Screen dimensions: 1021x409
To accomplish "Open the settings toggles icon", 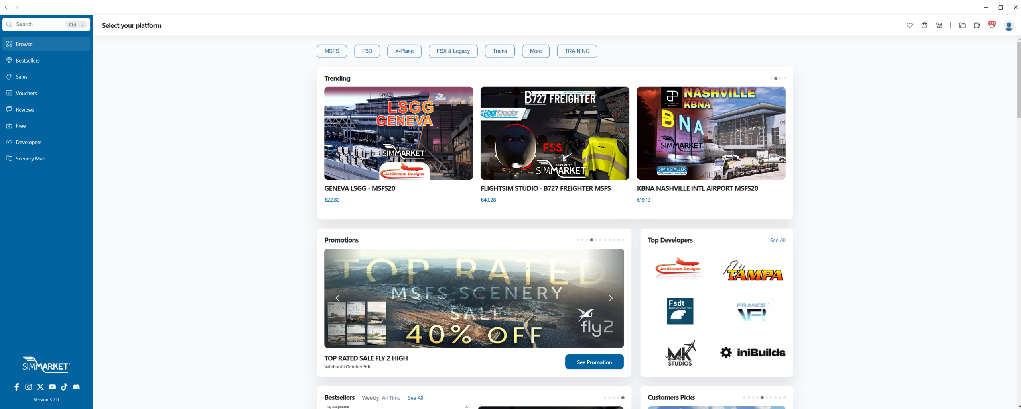I will point(939,25).
